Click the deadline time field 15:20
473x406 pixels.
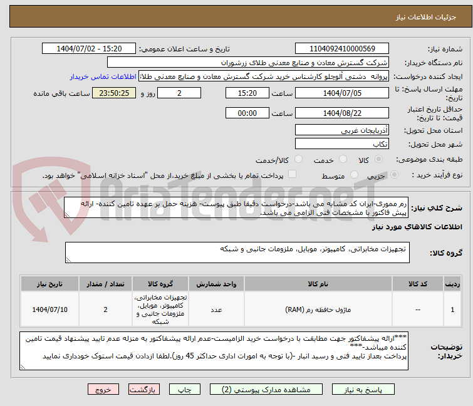(247, 93)
